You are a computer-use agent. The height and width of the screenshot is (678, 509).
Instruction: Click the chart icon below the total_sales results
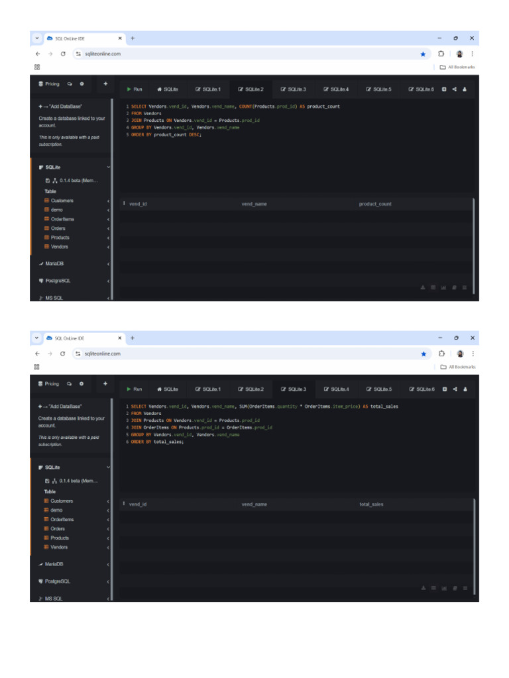[x=443, y=588]
